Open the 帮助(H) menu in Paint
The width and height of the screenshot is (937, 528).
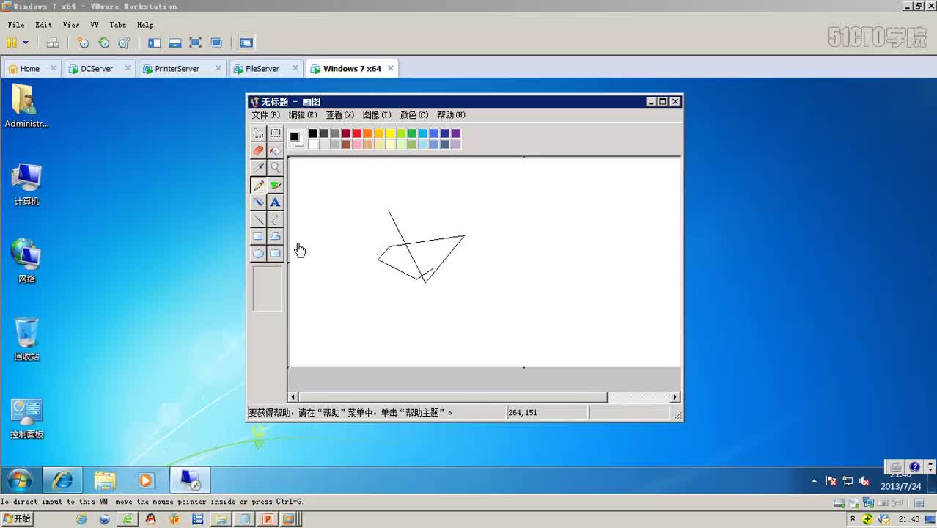(451, 115)
